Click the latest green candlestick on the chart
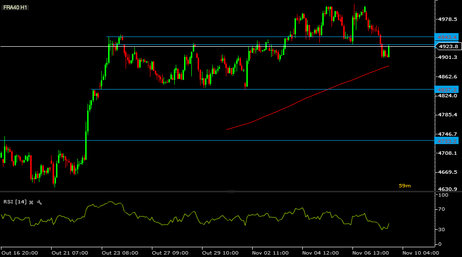Viewport: 462px width, 257px height. click(389, 51)
